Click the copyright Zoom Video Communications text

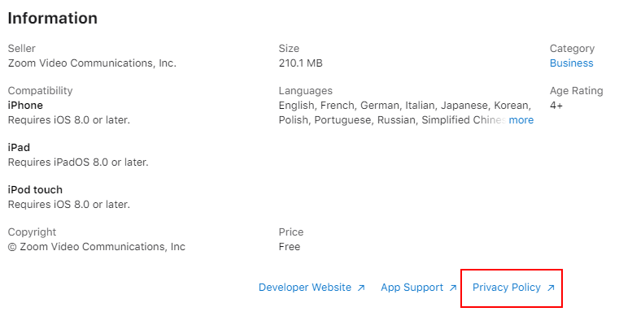[96, 247]
